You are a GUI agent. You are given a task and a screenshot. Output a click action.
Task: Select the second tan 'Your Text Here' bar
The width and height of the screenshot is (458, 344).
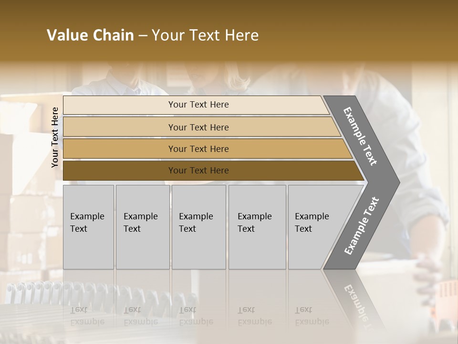[x=201, y=127]
